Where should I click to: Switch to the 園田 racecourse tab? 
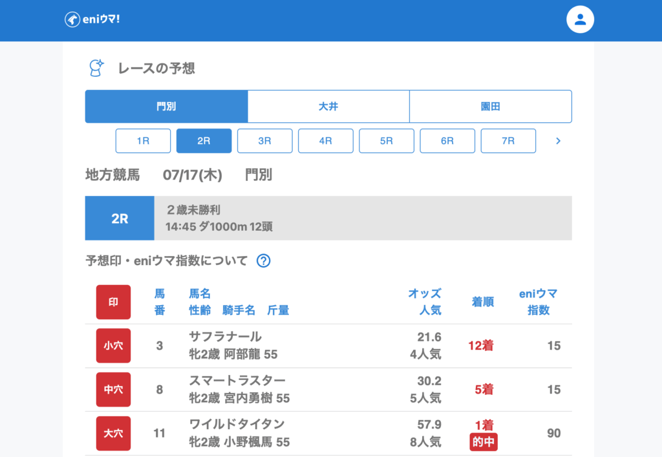pyautogui.click(x=491, y=107)
